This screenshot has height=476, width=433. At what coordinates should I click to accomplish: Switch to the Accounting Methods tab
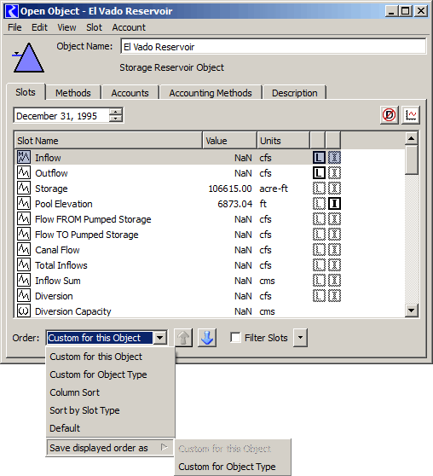point(211,93)
